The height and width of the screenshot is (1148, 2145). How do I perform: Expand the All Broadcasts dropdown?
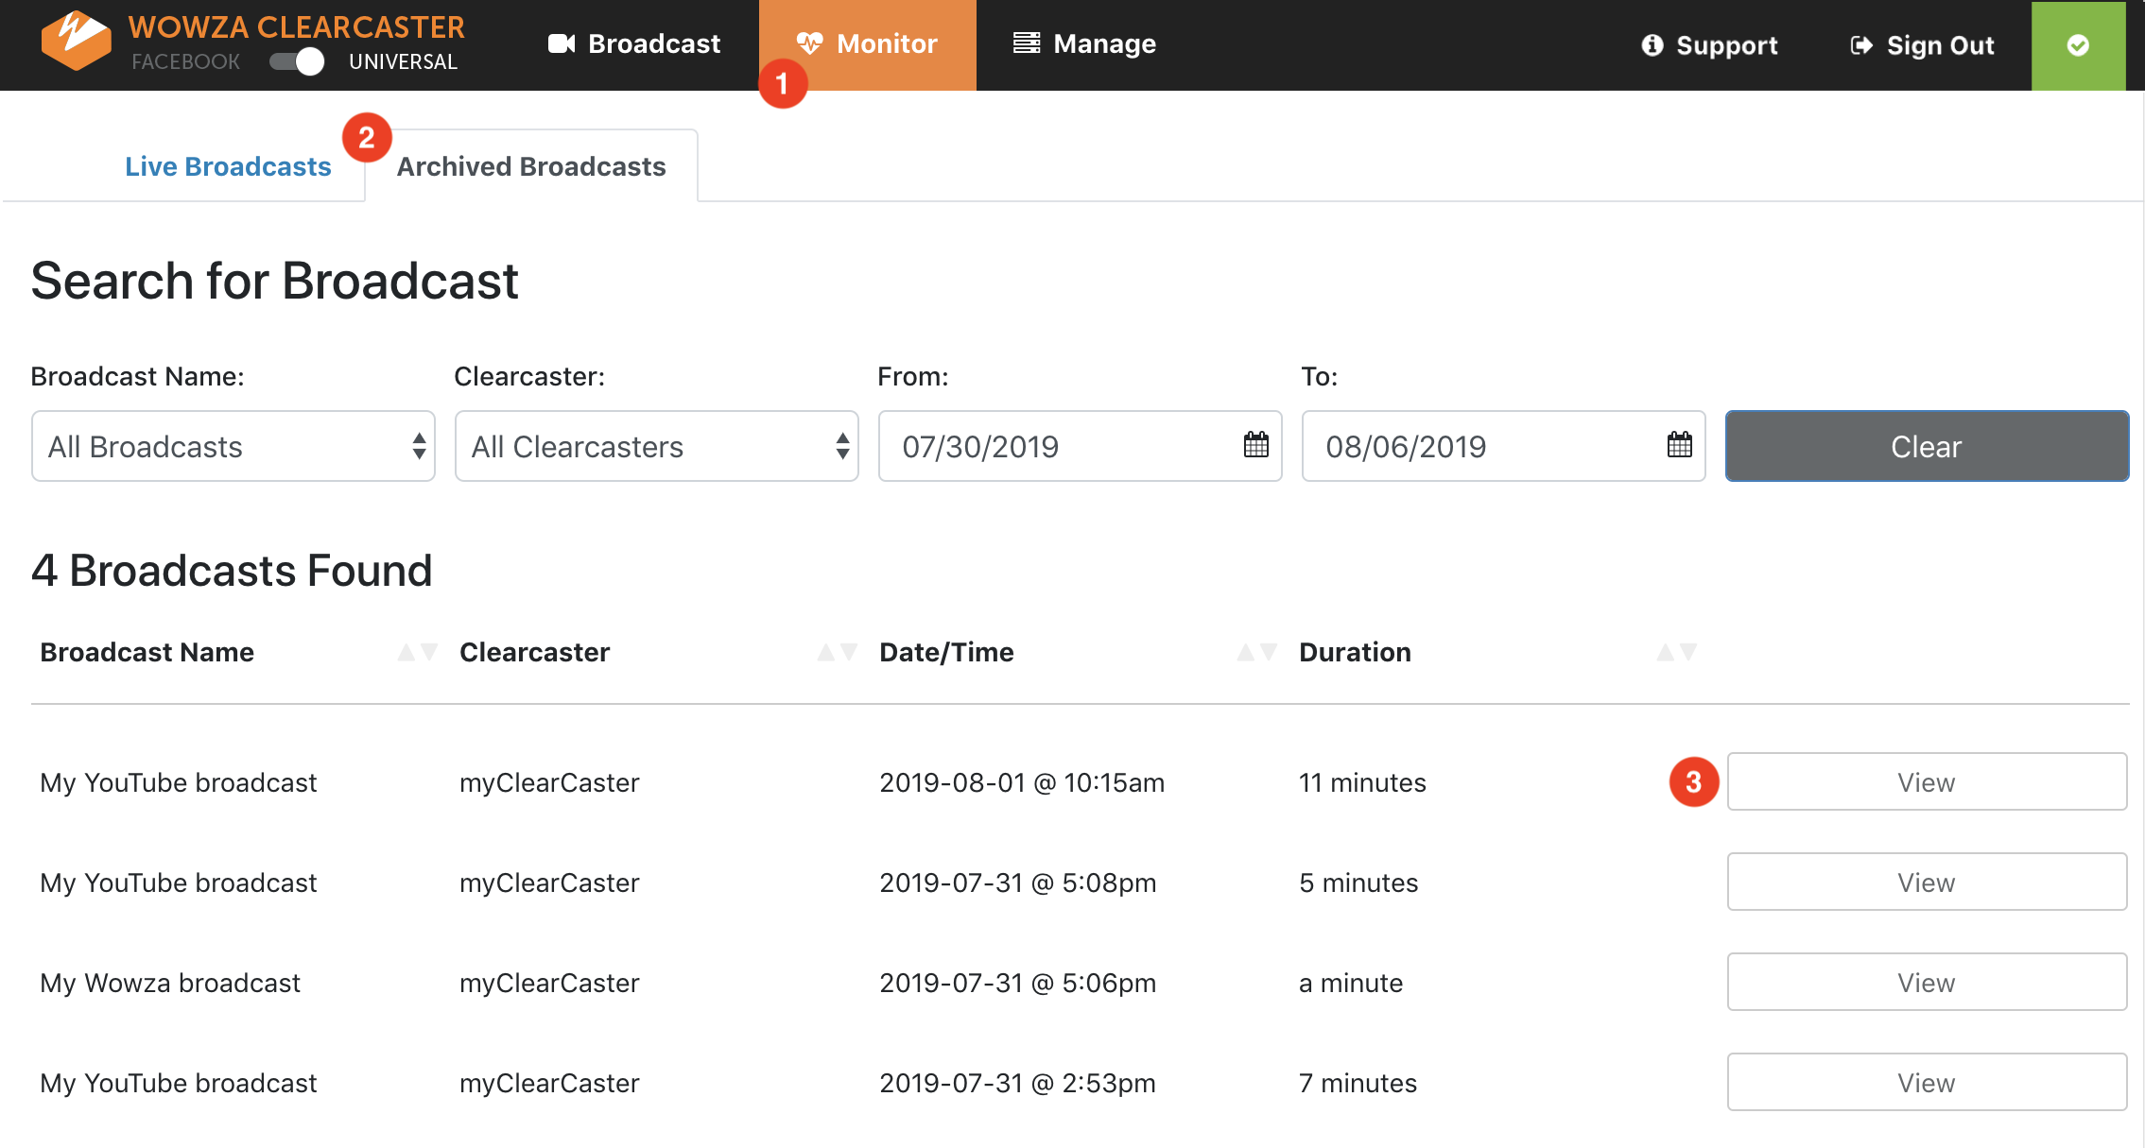233,446
